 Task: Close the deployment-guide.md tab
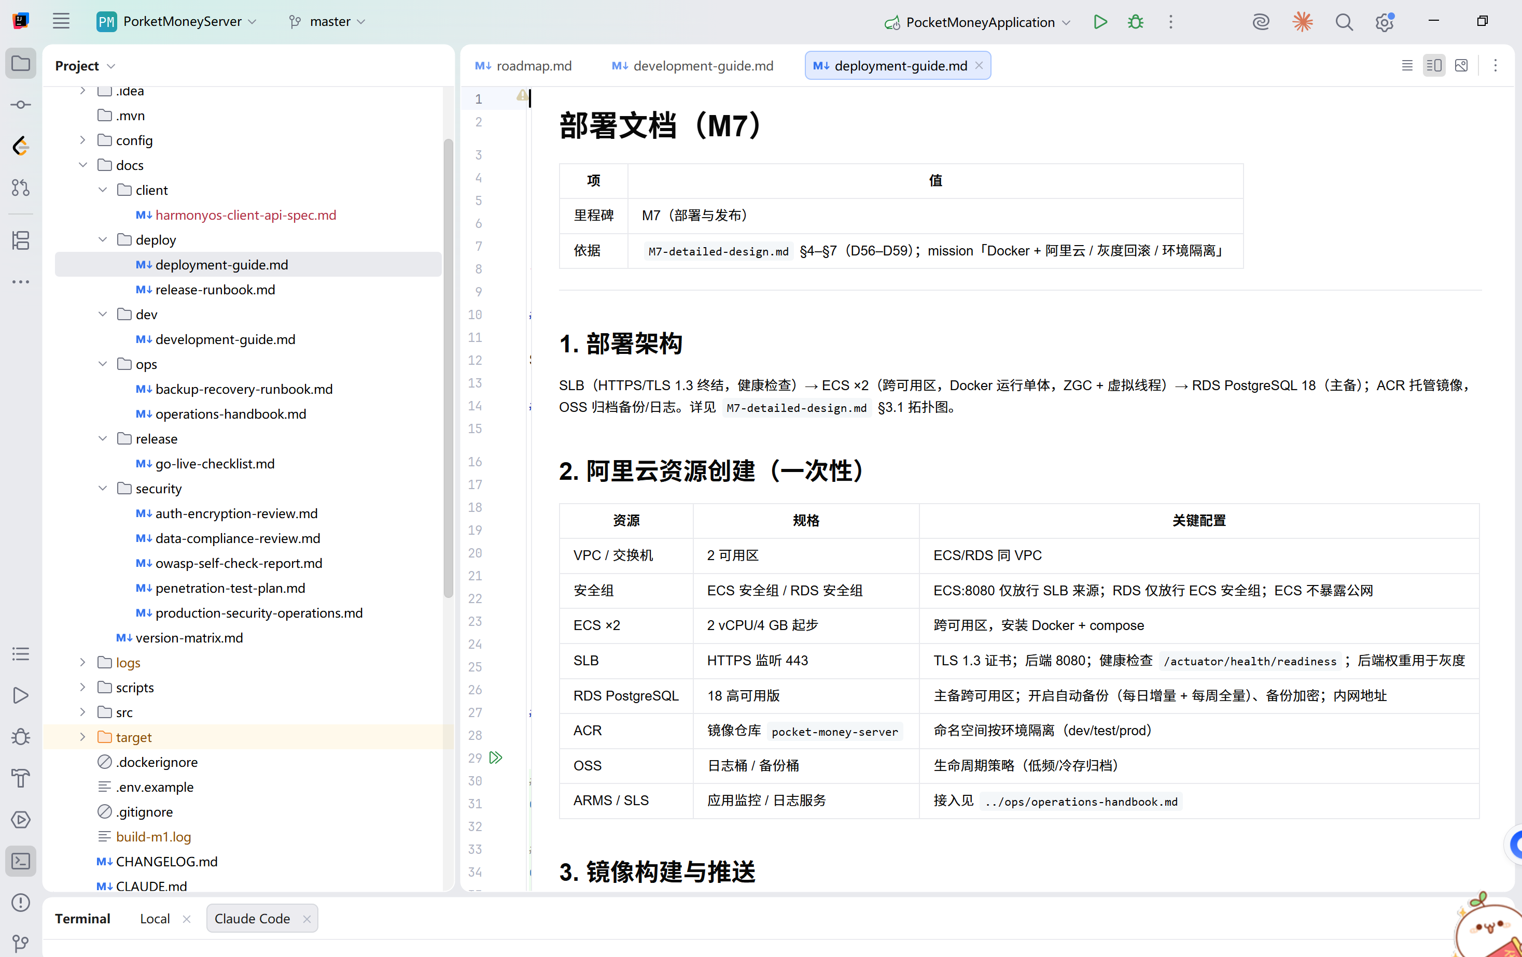(x=979, y=66)
